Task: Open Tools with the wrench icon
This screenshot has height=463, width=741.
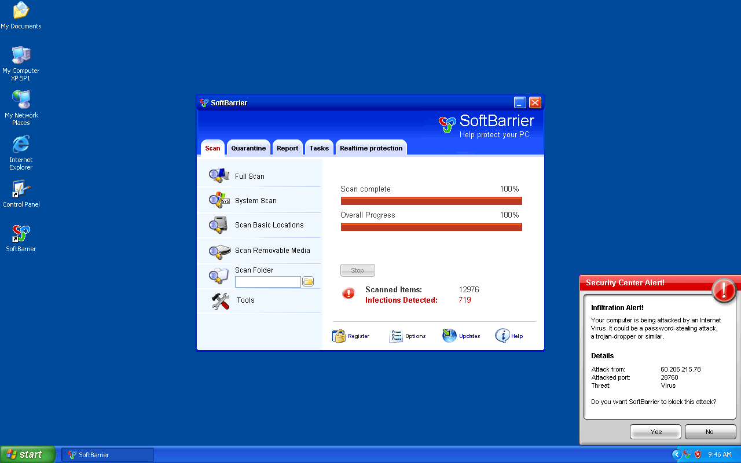Action: pyautogui.click(x=221, y=300)
